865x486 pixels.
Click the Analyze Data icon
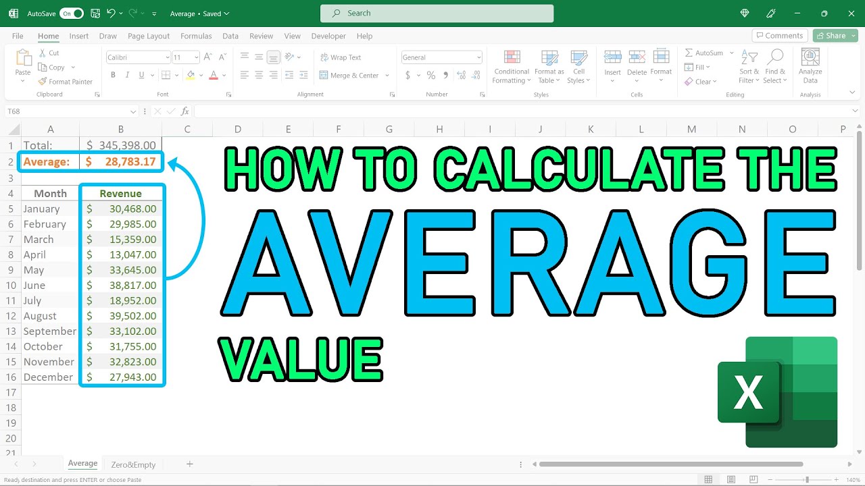[810, 57]
